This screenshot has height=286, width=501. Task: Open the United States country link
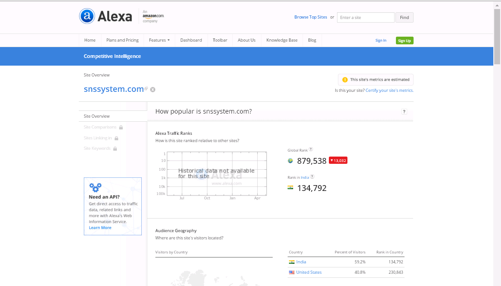[308, 272]
